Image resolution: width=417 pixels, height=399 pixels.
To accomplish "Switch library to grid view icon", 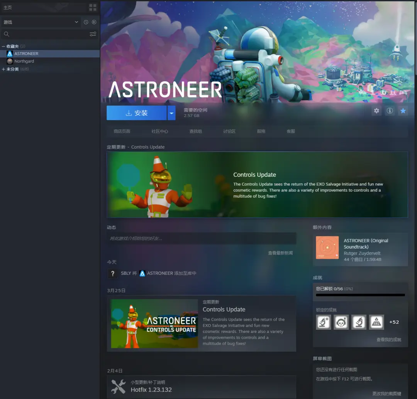I will click(x=93, y=7).
